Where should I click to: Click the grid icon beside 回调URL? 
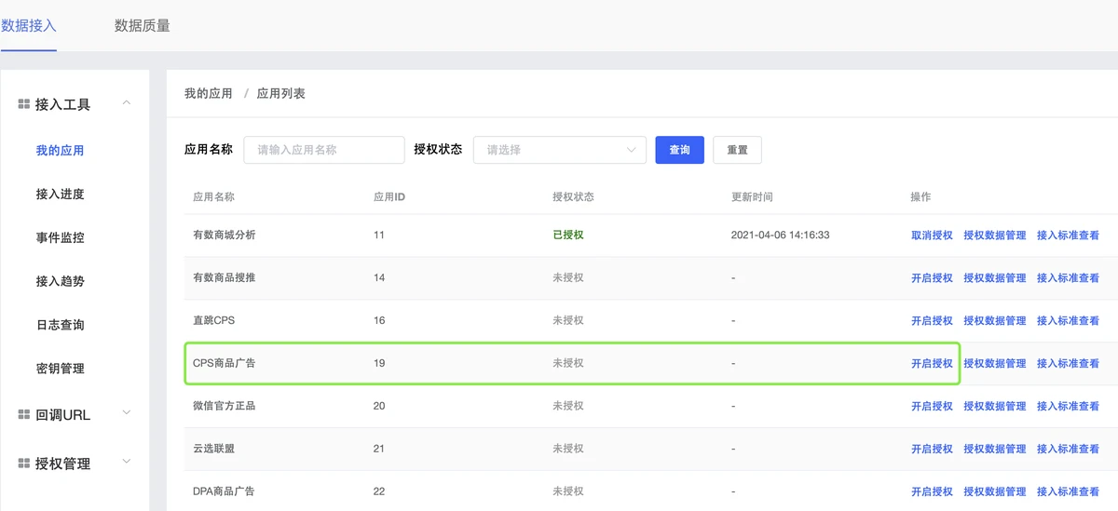tap(24, 415)
